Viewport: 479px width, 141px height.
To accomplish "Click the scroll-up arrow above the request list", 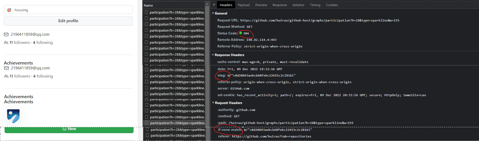I will (207, 4).
